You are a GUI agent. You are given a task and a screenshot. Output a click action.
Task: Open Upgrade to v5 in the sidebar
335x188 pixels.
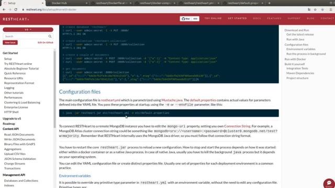12,119
